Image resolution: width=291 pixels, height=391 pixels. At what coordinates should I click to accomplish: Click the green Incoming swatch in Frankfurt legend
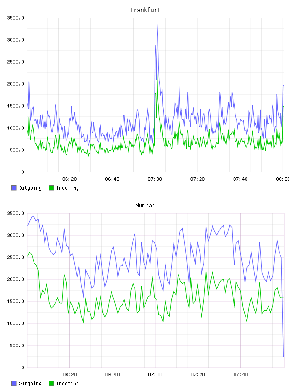[51, 188]
